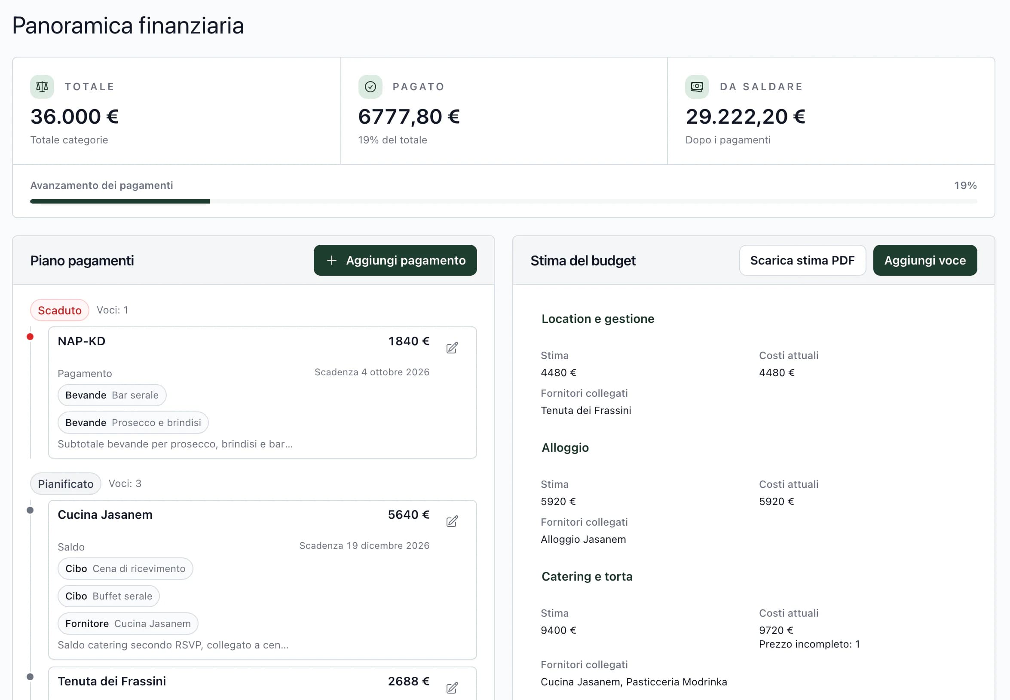Download estimate via Scarica stima PDF

tap(802, 260)
